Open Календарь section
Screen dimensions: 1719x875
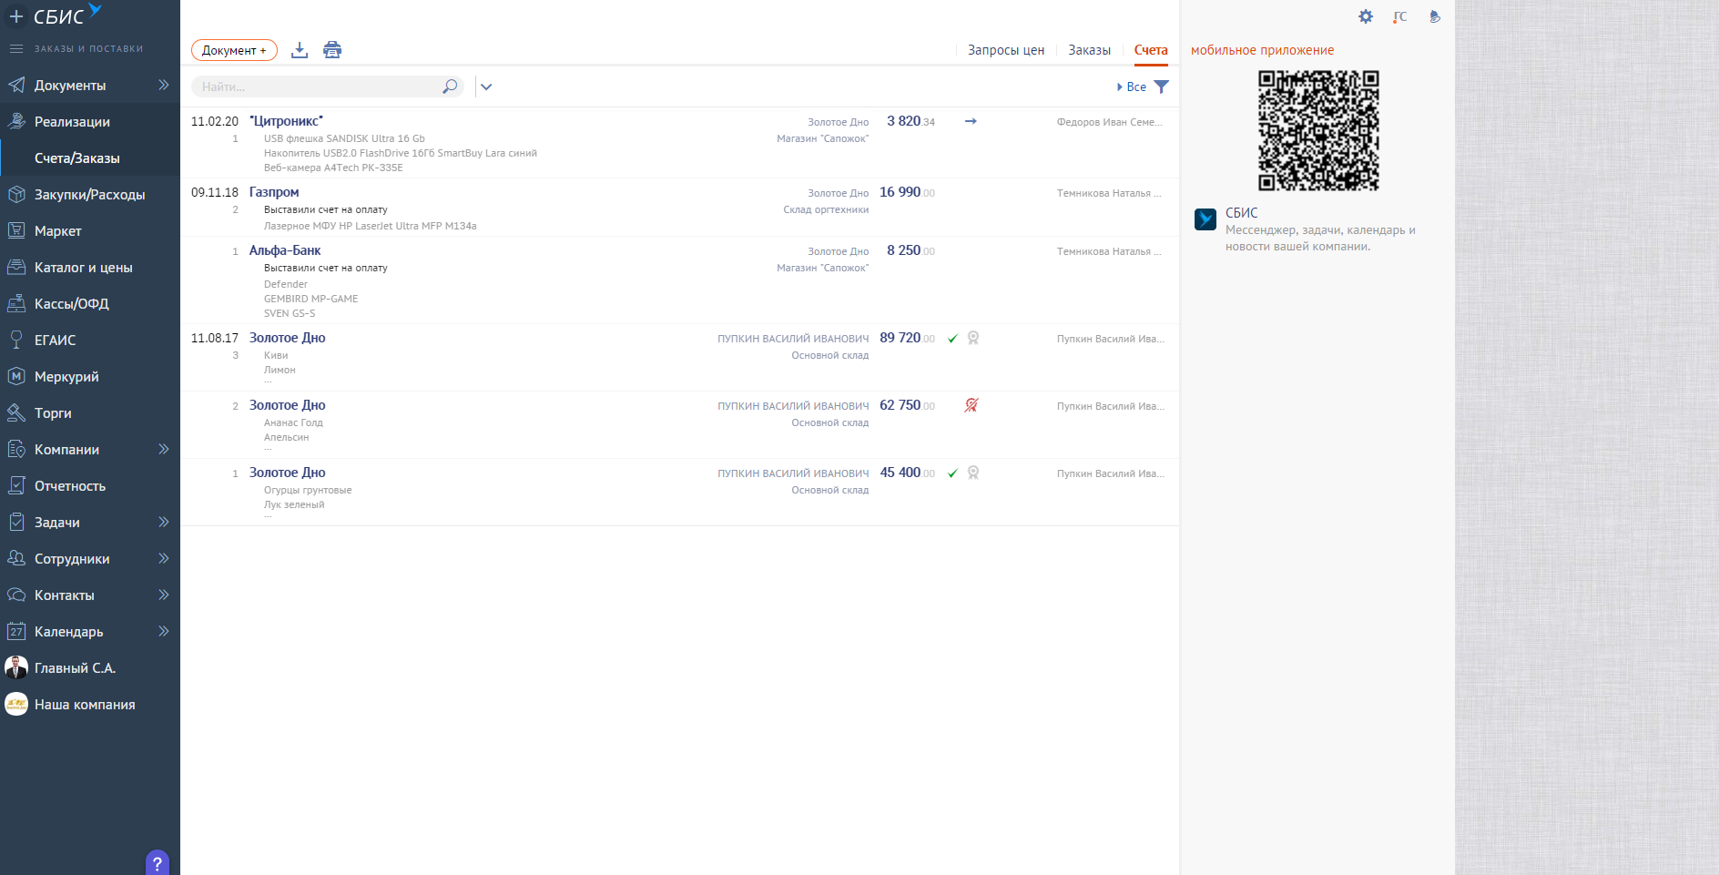coord(68,631)
